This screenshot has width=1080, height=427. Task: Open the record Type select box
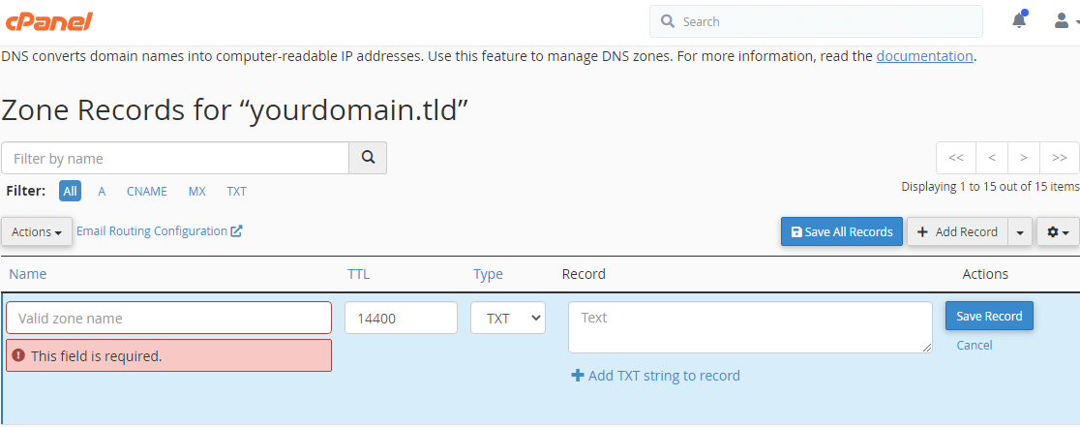[x=508, y=318]
